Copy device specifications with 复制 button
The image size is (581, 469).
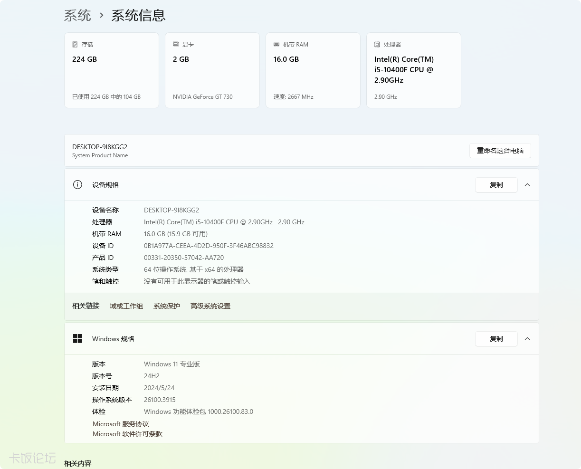tap(496, 185)
